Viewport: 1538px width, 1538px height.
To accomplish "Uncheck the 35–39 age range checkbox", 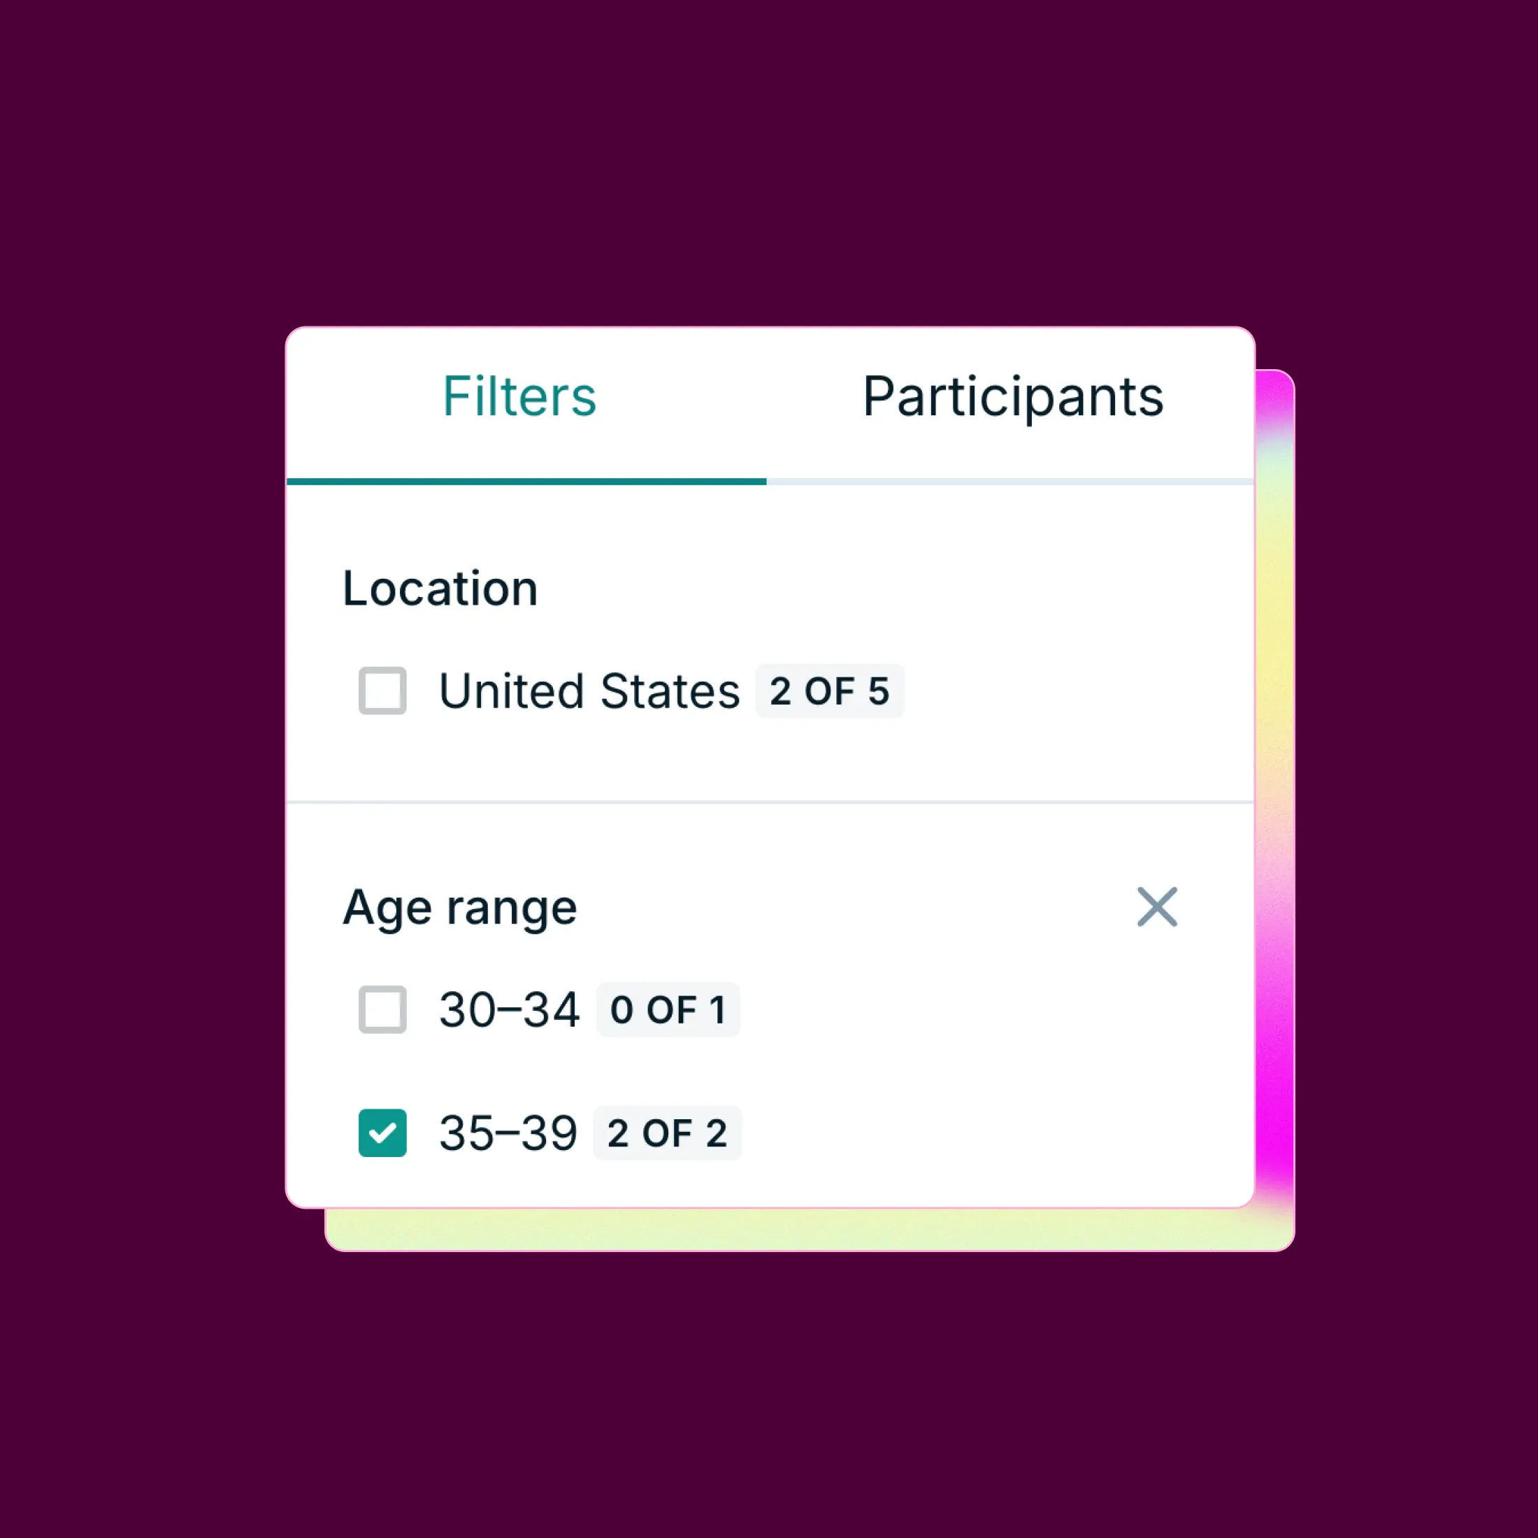I will (x=382, y=1133).
